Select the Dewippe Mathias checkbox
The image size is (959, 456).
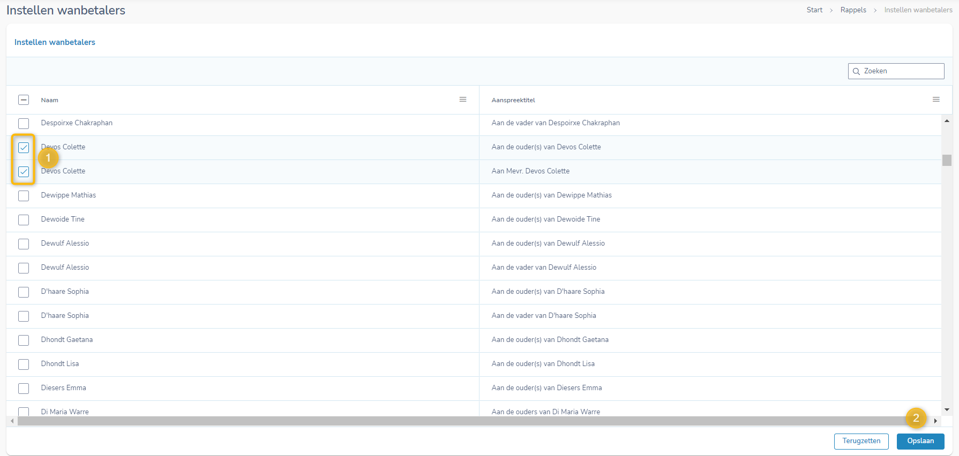[24, 196]
